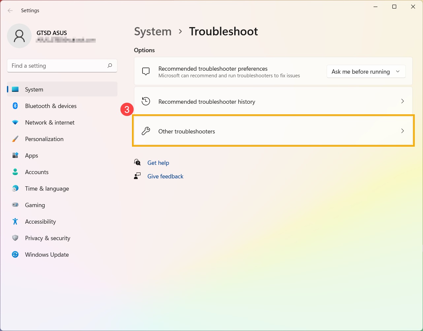Click the Troubleshoot page heading

point(223,31)
